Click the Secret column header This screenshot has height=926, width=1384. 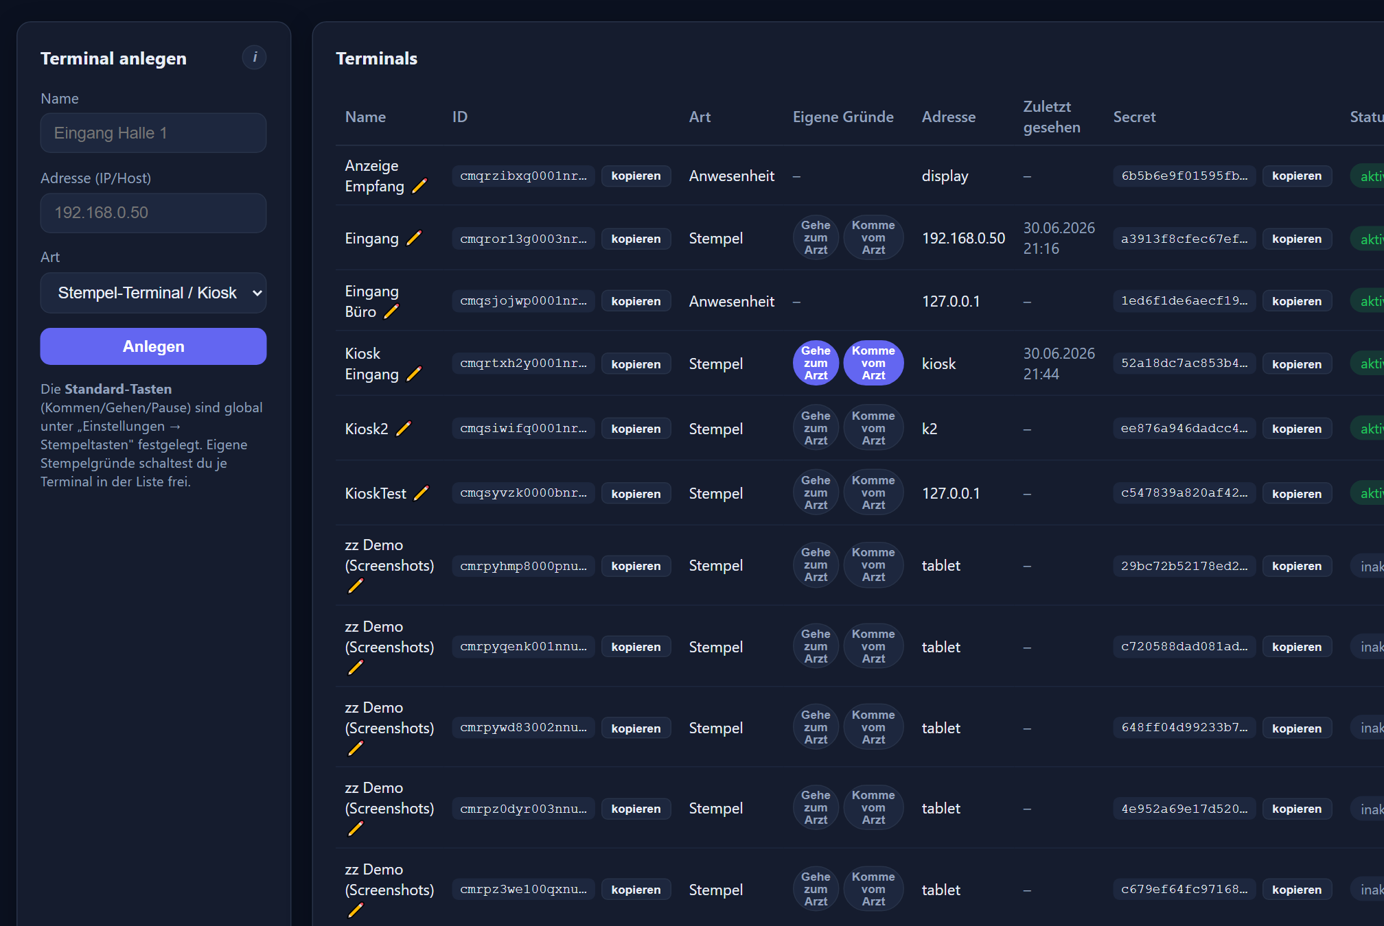click(1134, 117)
